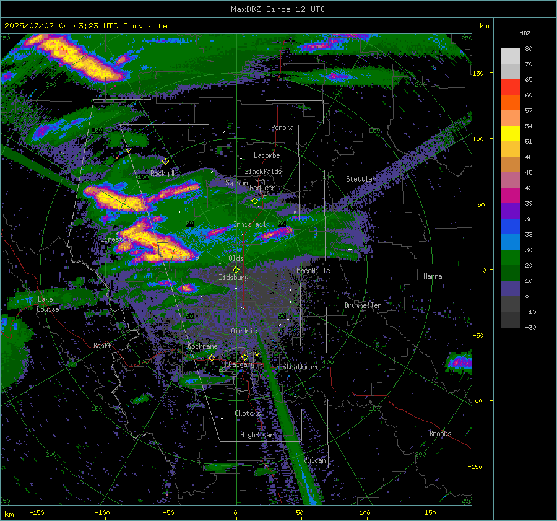Select the timestamp 2025/07/02 04:43:23 UTC Composite

point(85,26)
